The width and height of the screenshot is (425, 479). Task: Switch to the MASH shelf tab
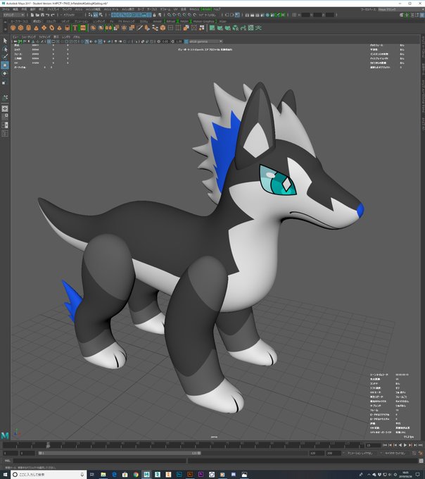(x=184, y=21)
